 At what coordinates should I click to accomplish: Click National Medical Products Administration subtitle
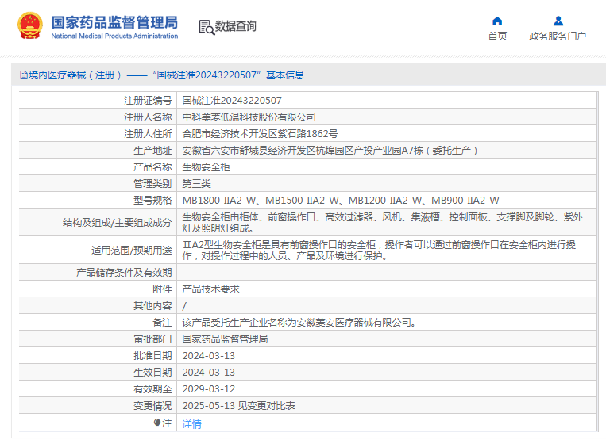point(114,36)
